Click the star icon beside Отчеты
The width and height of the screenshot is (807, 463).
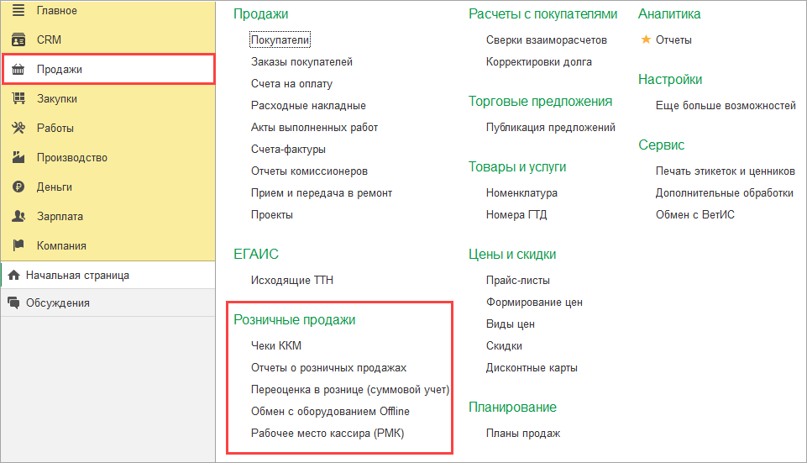[646, 39]
